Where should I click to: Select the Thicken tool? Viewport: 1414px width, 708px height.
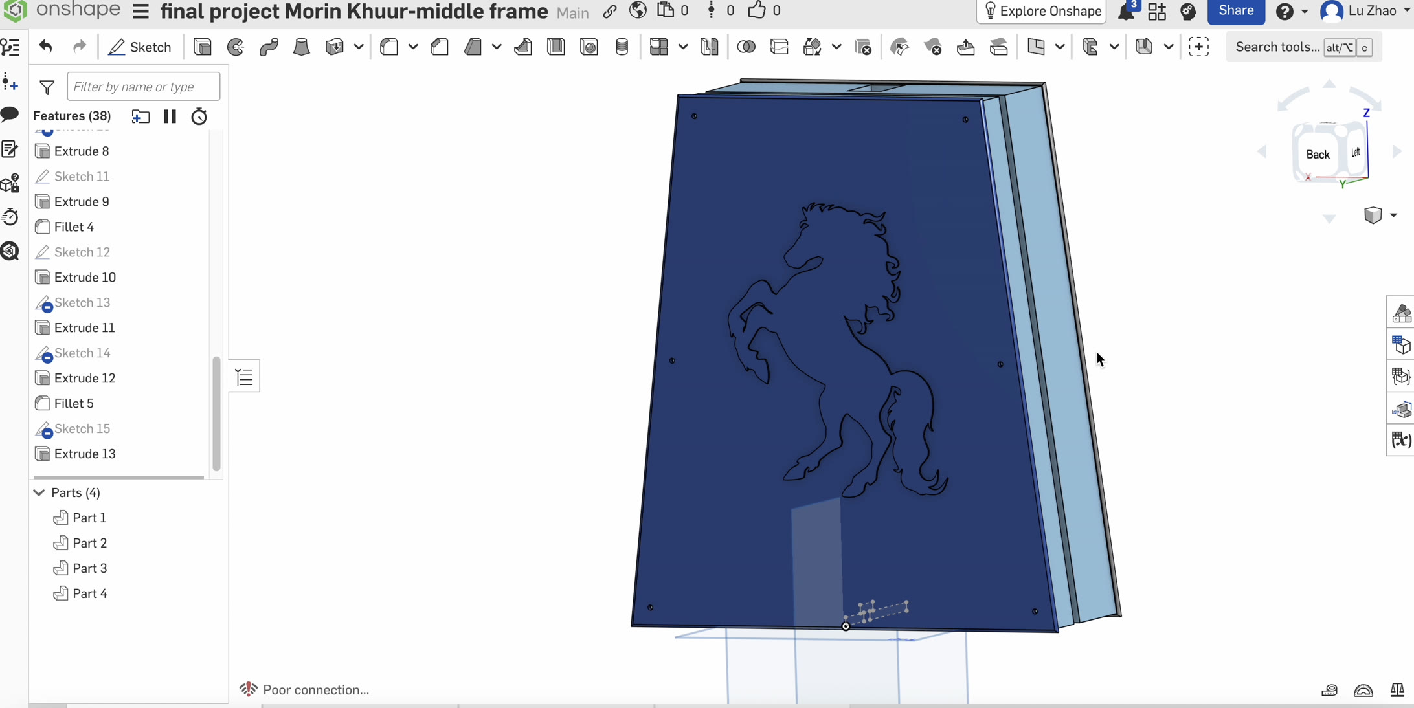[x=335, y=47]
